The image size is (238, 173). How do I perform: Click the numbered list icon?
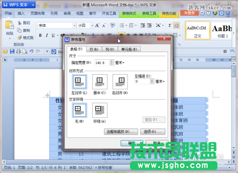[x=131, y=25]
